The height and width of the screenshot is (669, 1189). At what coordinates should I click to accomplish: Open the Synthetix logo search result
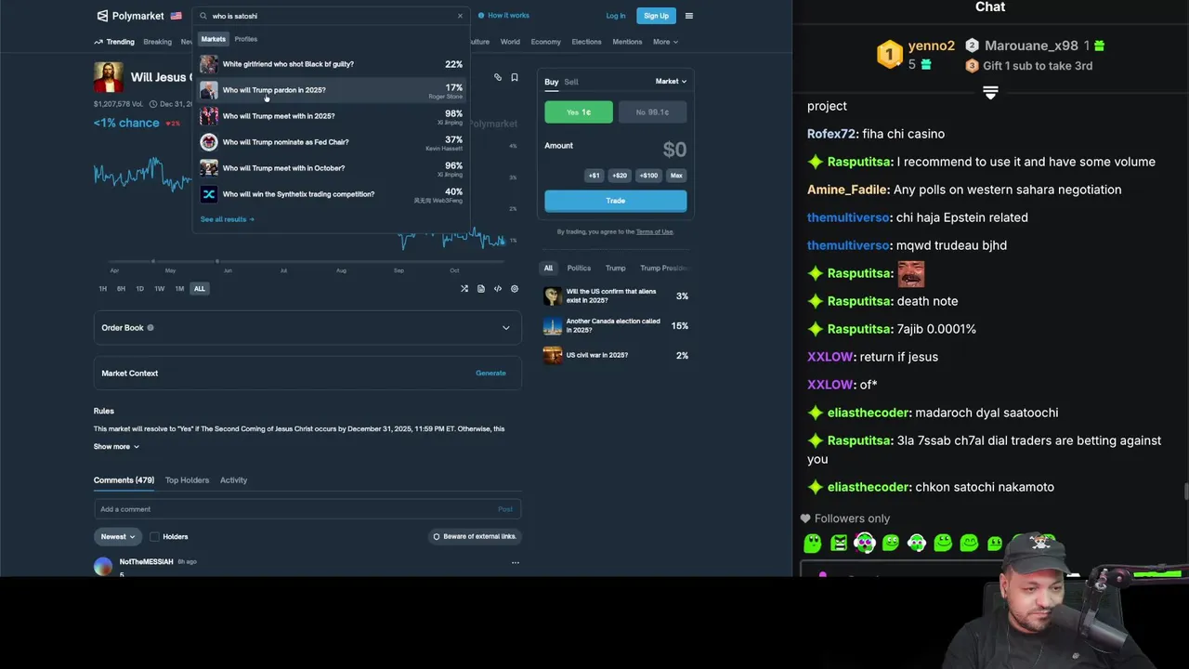point(209,194)
